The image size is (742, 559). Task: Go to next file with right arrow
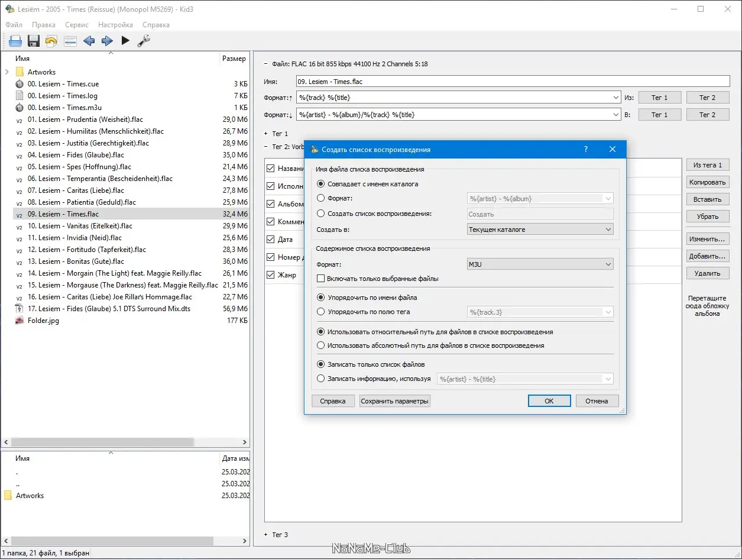107,41
